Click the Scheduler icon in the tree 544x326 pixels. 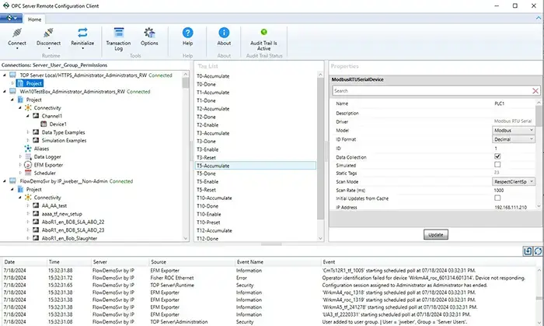pos(28,173)
